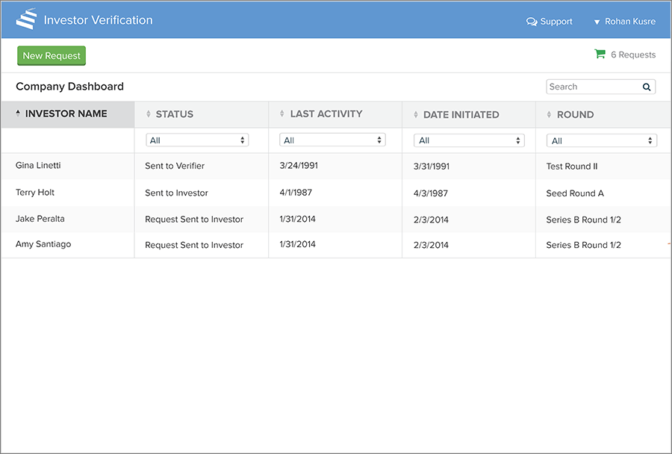Click the sort arrows beside Status header
672x454 pixels.
point(148,114)
